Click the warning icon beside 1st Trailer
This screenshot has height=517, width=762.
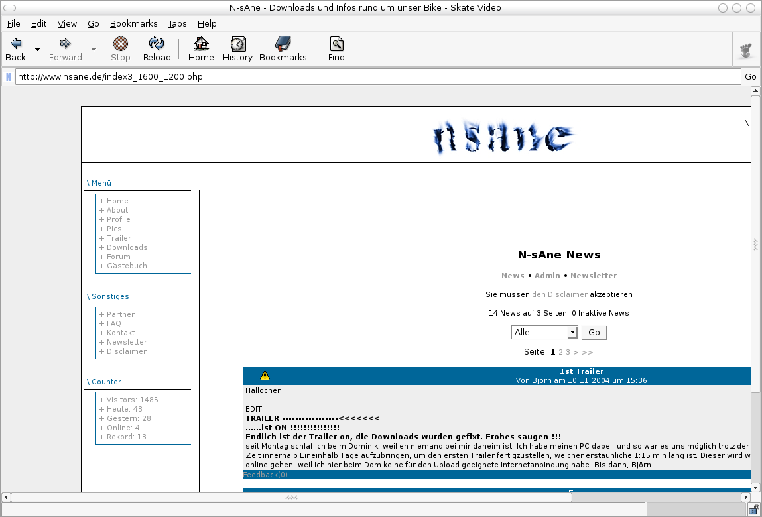(x=265, y=376)
